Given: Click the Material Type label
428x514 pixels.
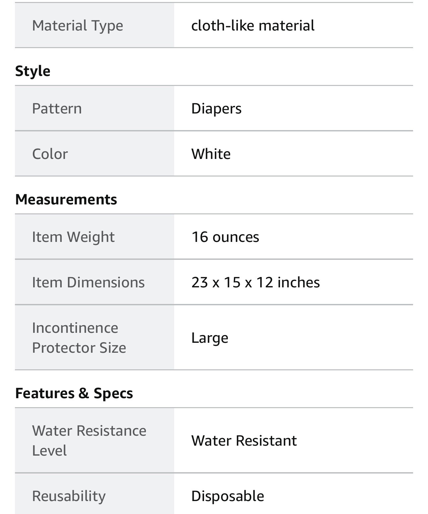Looking at the screenshot, I should point(77,26).
